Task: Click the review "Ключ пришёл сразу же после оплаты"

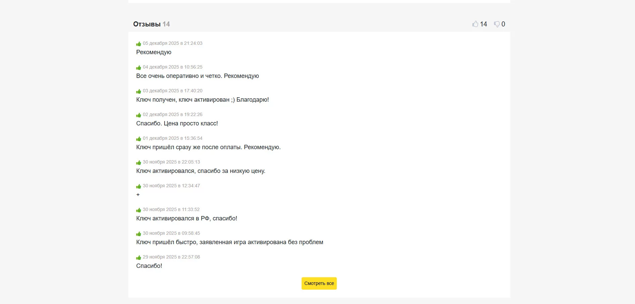Action: pyautogui.click(x=208, y=147)
